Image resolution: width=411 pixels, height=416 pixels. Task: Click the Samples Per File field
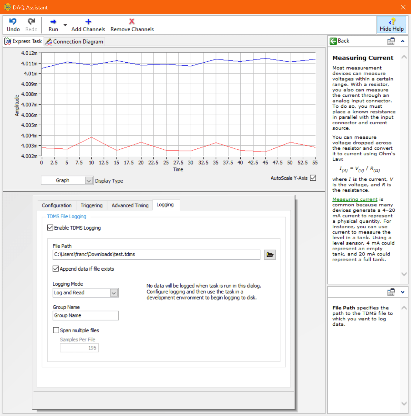click(79, 348)
